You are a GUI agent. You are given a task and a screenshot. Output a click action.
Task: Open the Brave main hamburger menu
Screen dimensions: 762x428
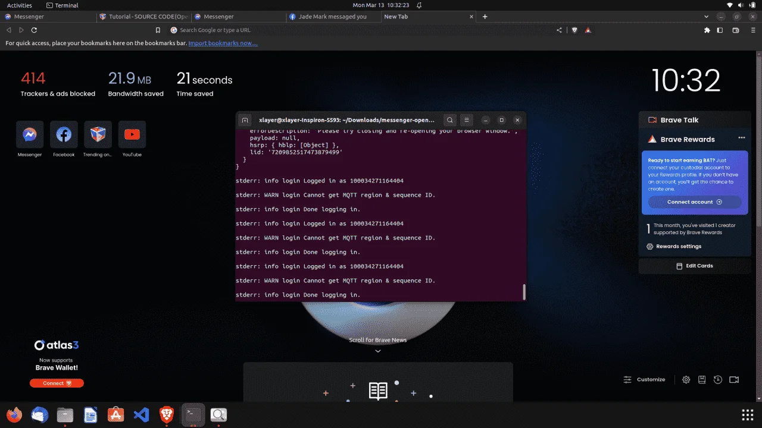pyautogui.click(x=753, y=30)
